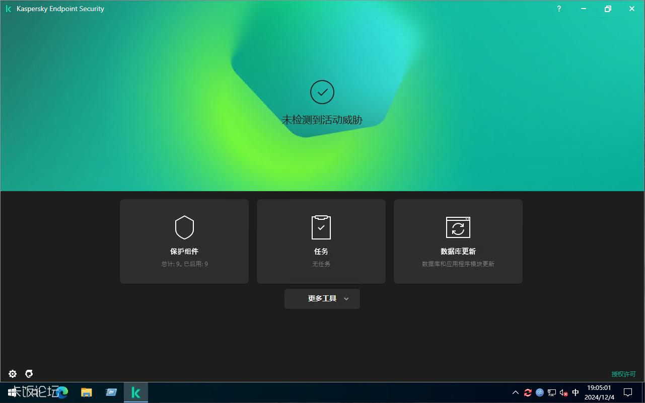This screenshot has height=403, width=645.
Task: Open the 保护组件 protection components card
Action: (x=184, y=241)
